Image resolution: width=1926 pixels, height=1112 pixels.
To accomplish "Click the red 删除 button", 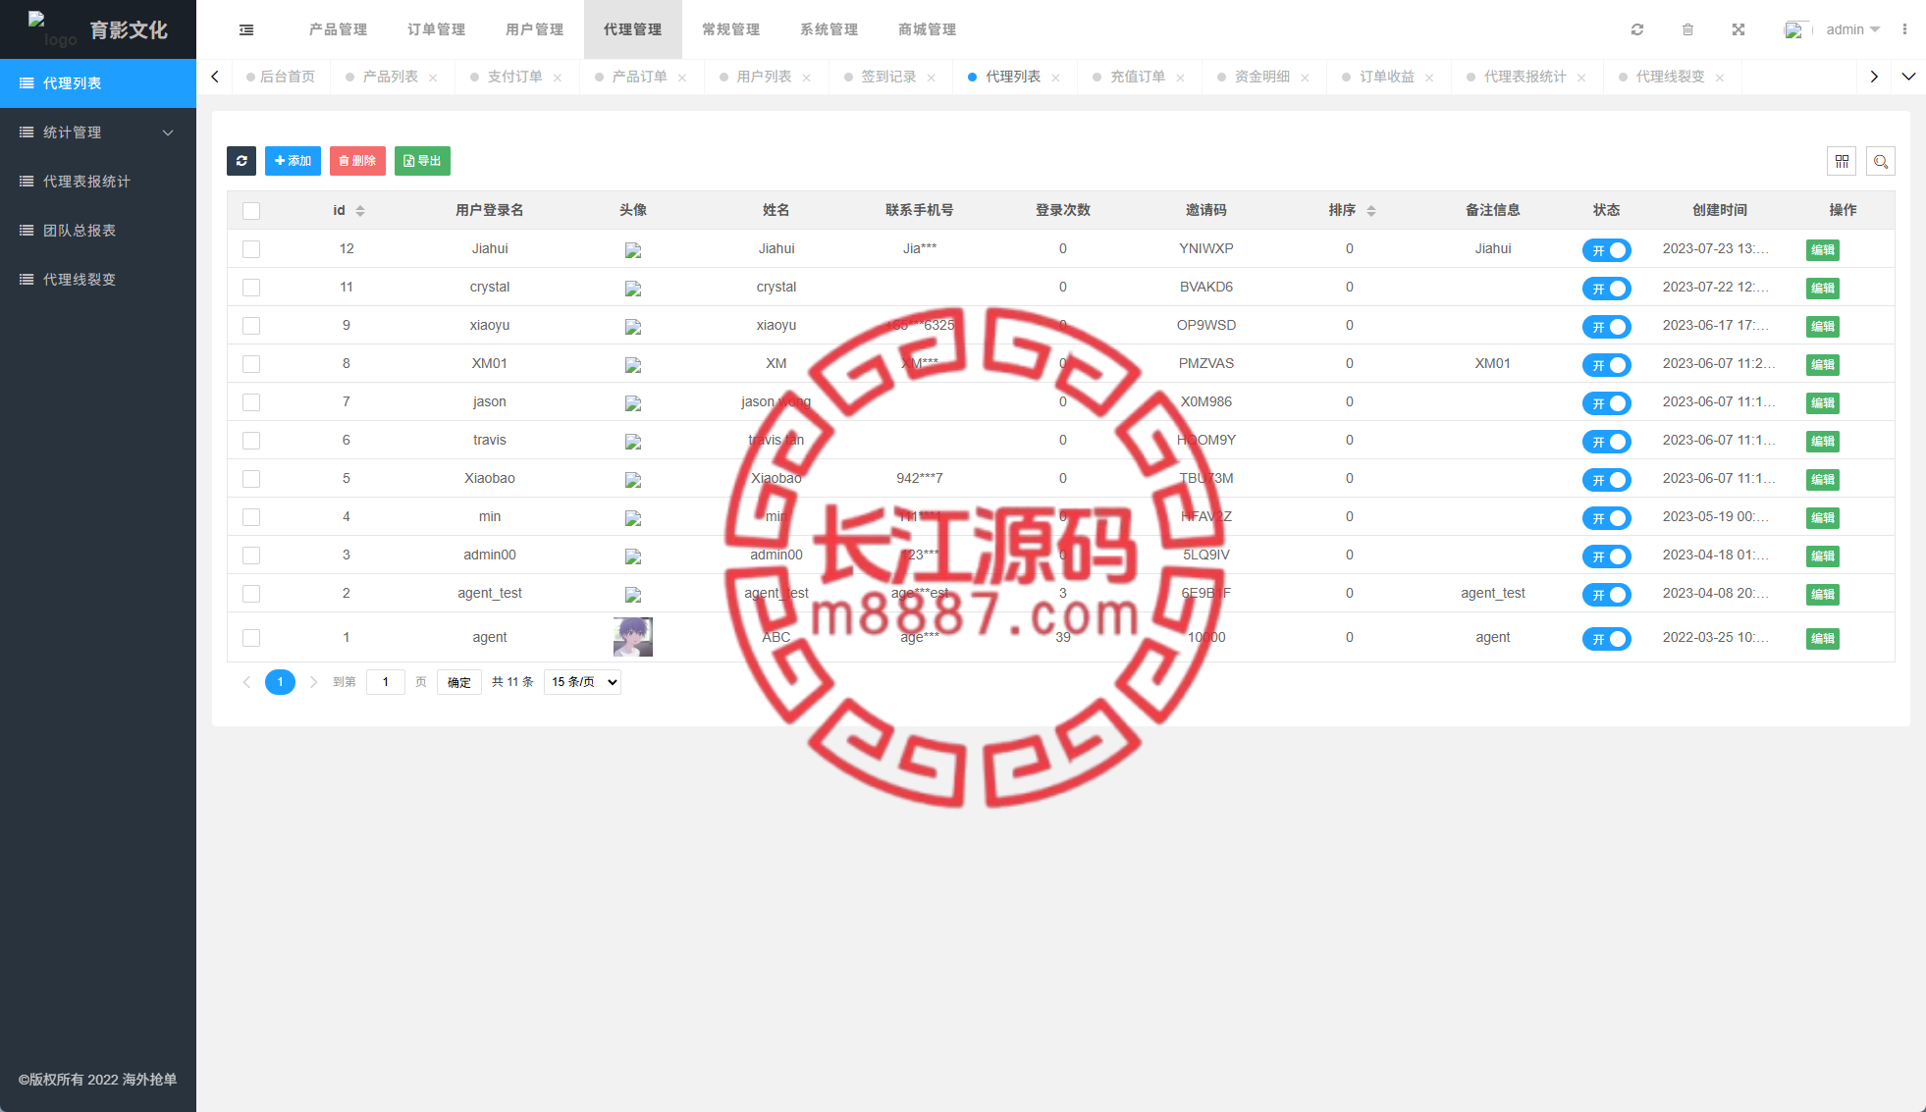I will pos(357,161).
